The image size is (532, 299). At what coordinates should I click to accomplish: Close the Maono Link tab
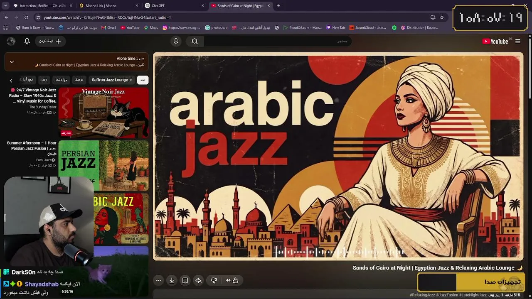click(x=137, y=6)
